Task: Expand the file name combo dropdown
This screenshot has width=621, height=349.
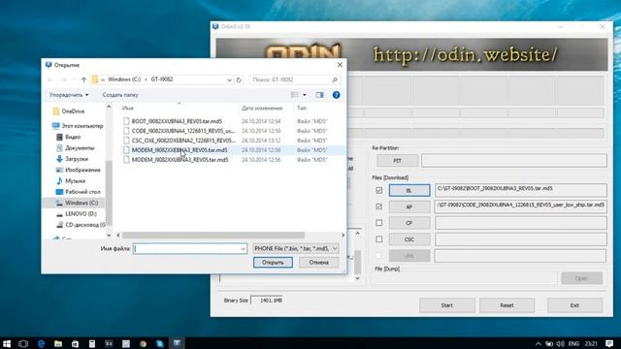Action: pos(243,248)
